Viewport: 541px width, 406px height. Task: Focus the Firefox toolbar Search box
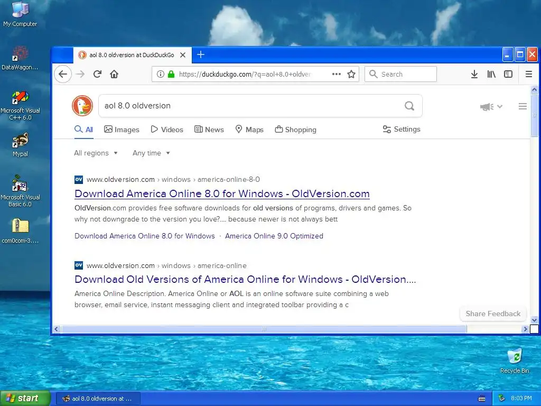tap(400, 74)
